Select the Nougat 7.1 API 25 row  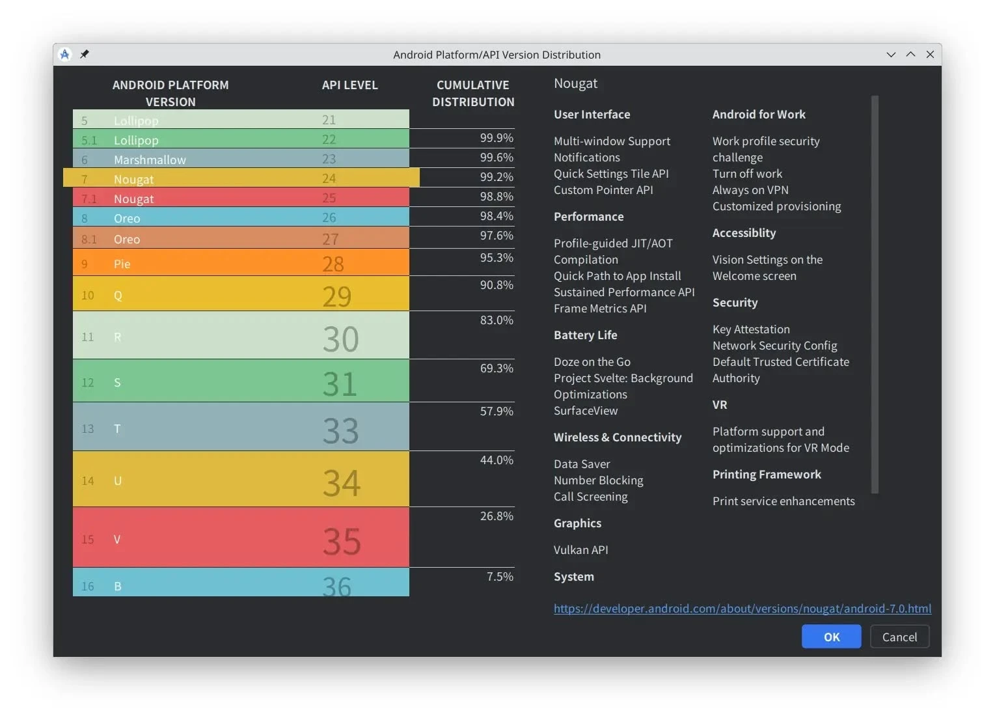pyautogui.click(x=241, y=198)
